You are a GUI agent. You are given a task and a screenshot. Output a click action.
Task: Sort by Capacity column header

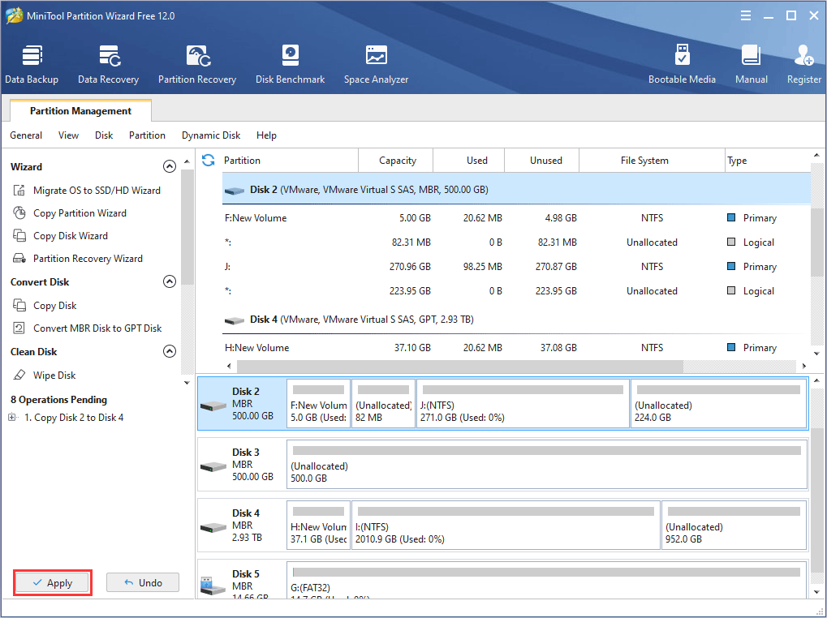[x=396, y=160]
